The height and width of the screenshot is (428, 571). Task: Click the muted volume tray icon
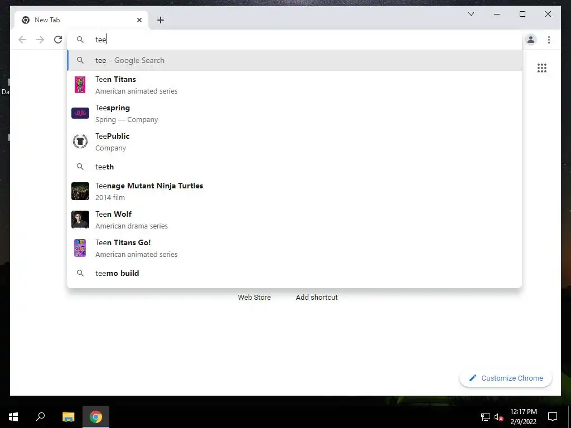coord(499,417)
